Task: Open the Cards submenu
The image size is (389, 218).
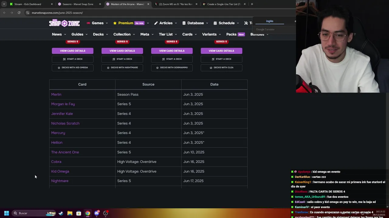Action: point(190,34)
